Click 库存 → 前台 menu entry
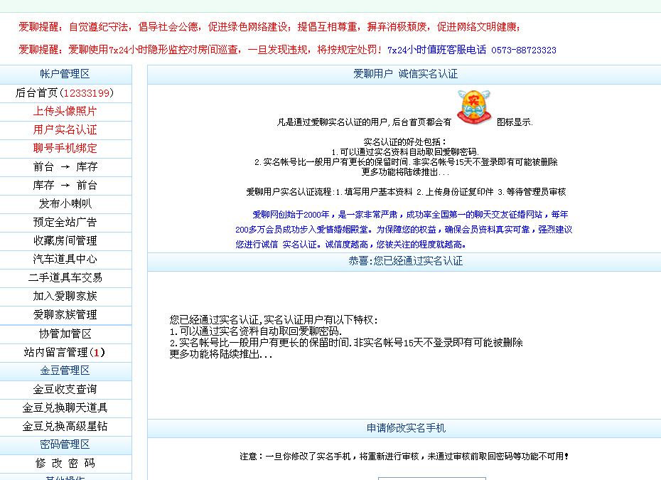Image resolution: width=661 pixels, height=480 pixels. point(65,185)
